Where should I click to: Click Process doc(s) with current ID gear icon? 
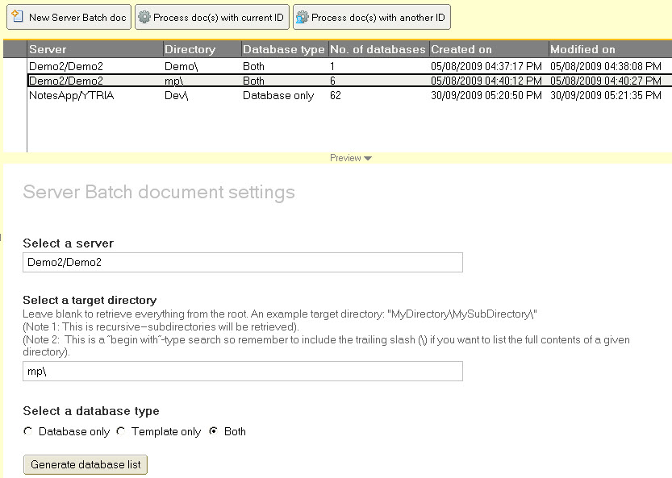tap(145, 17)
